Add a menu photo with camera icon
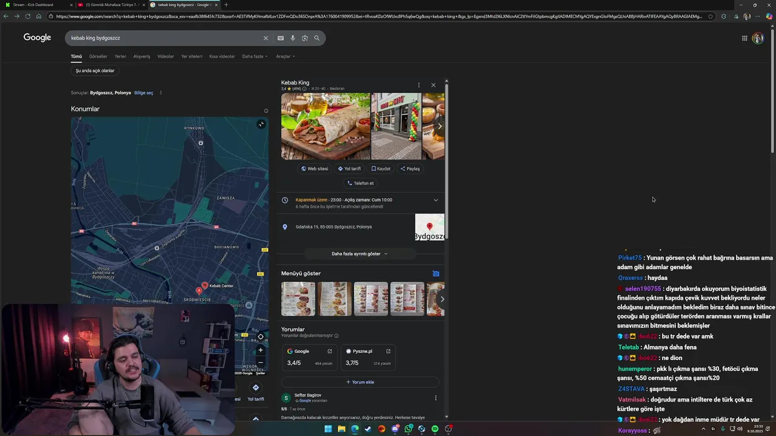Screen dimensions: 776x436 pos(435,274)
